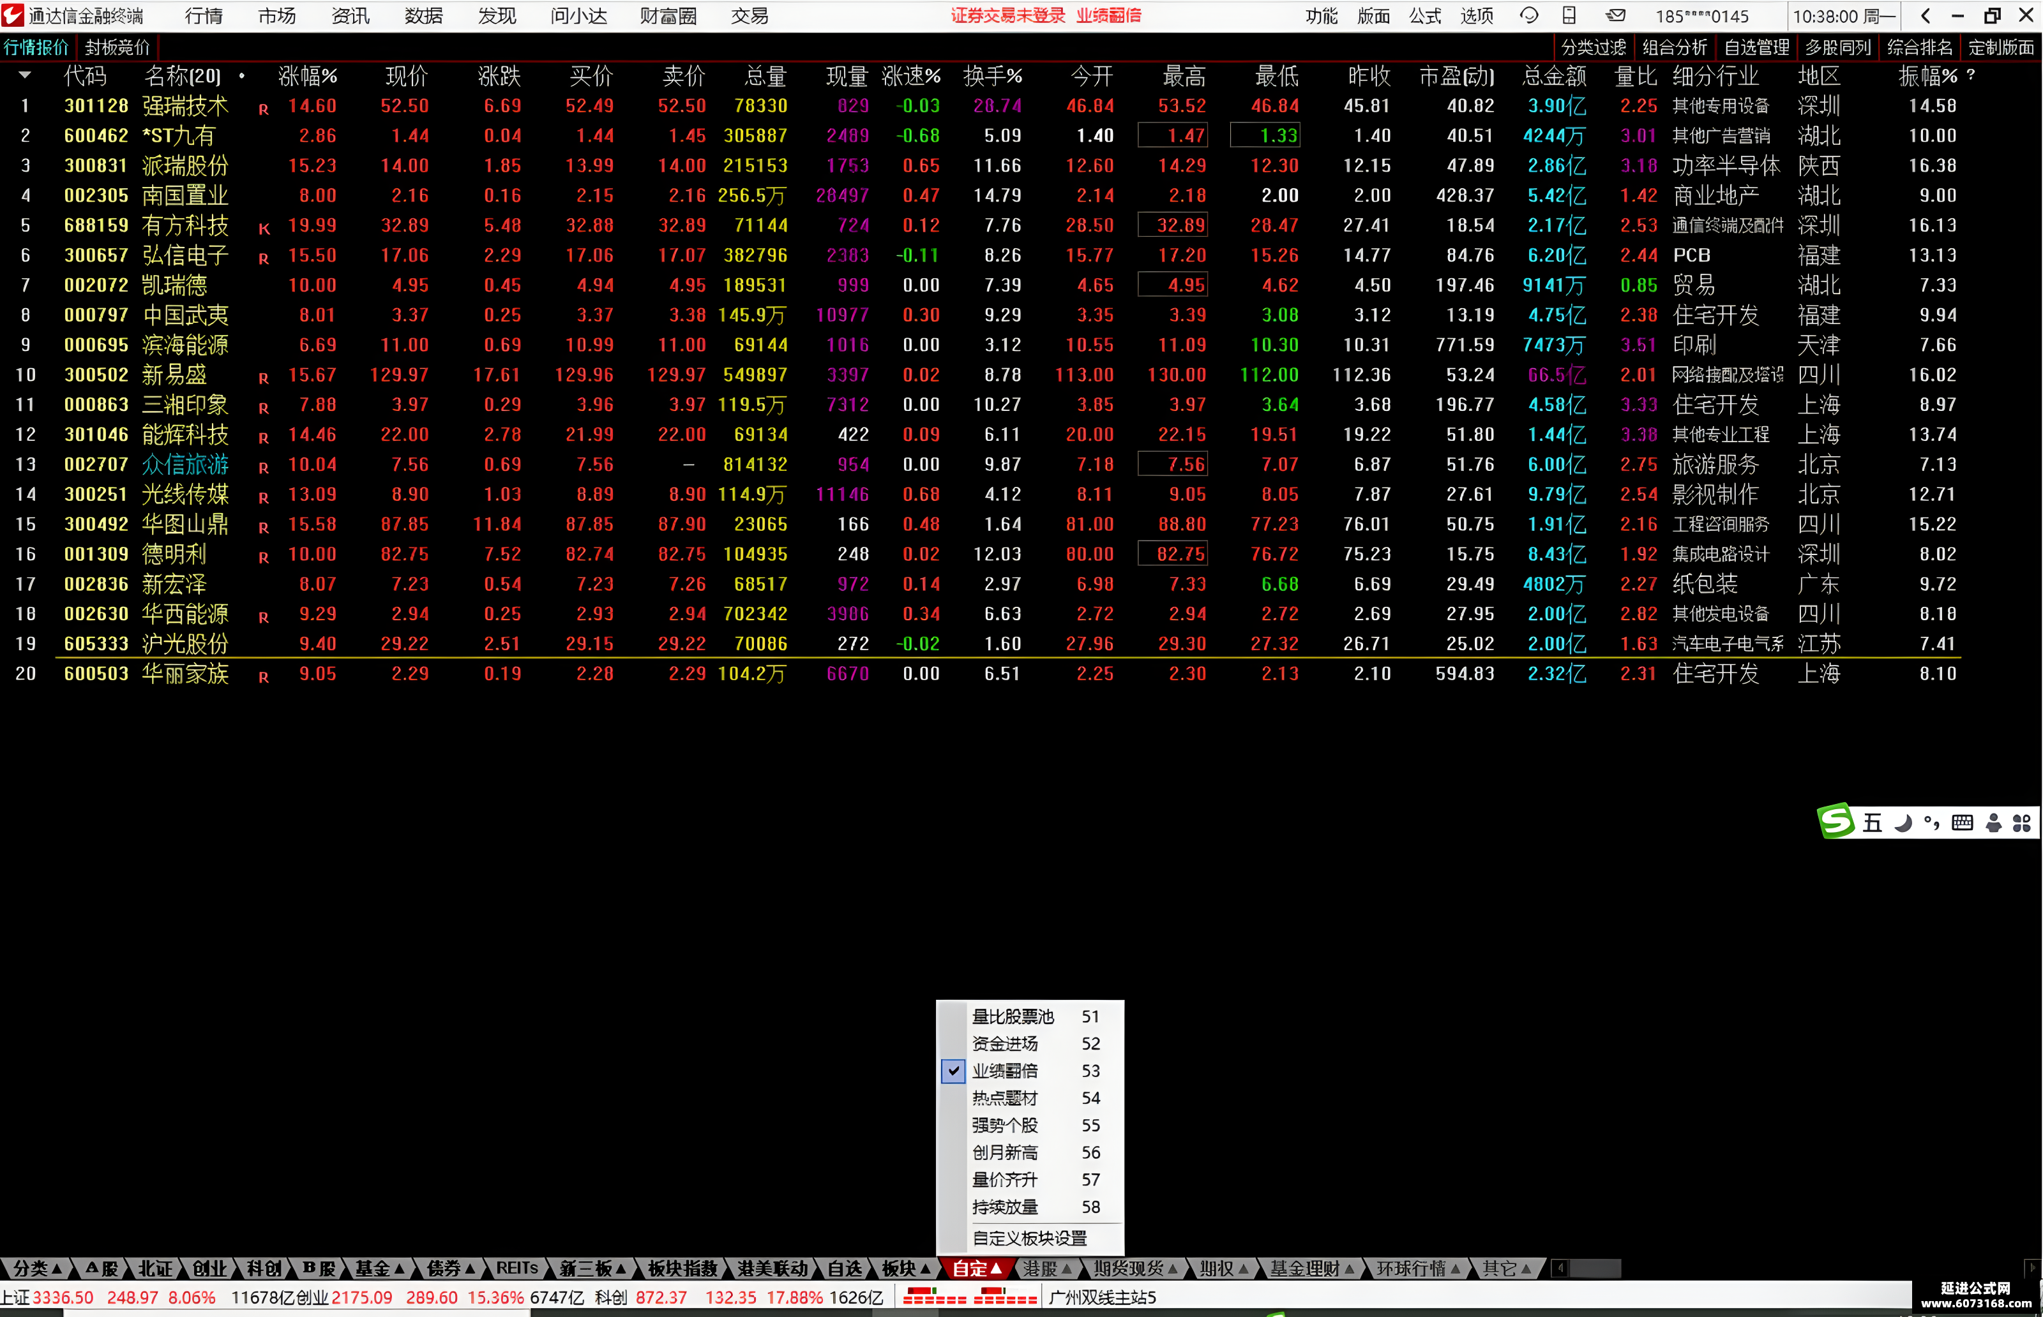The width and height of the screenshot is (2043, 1317).
Task: Expand the 分类 bottom tab dropdown
Action: (x=38, y=1269)
